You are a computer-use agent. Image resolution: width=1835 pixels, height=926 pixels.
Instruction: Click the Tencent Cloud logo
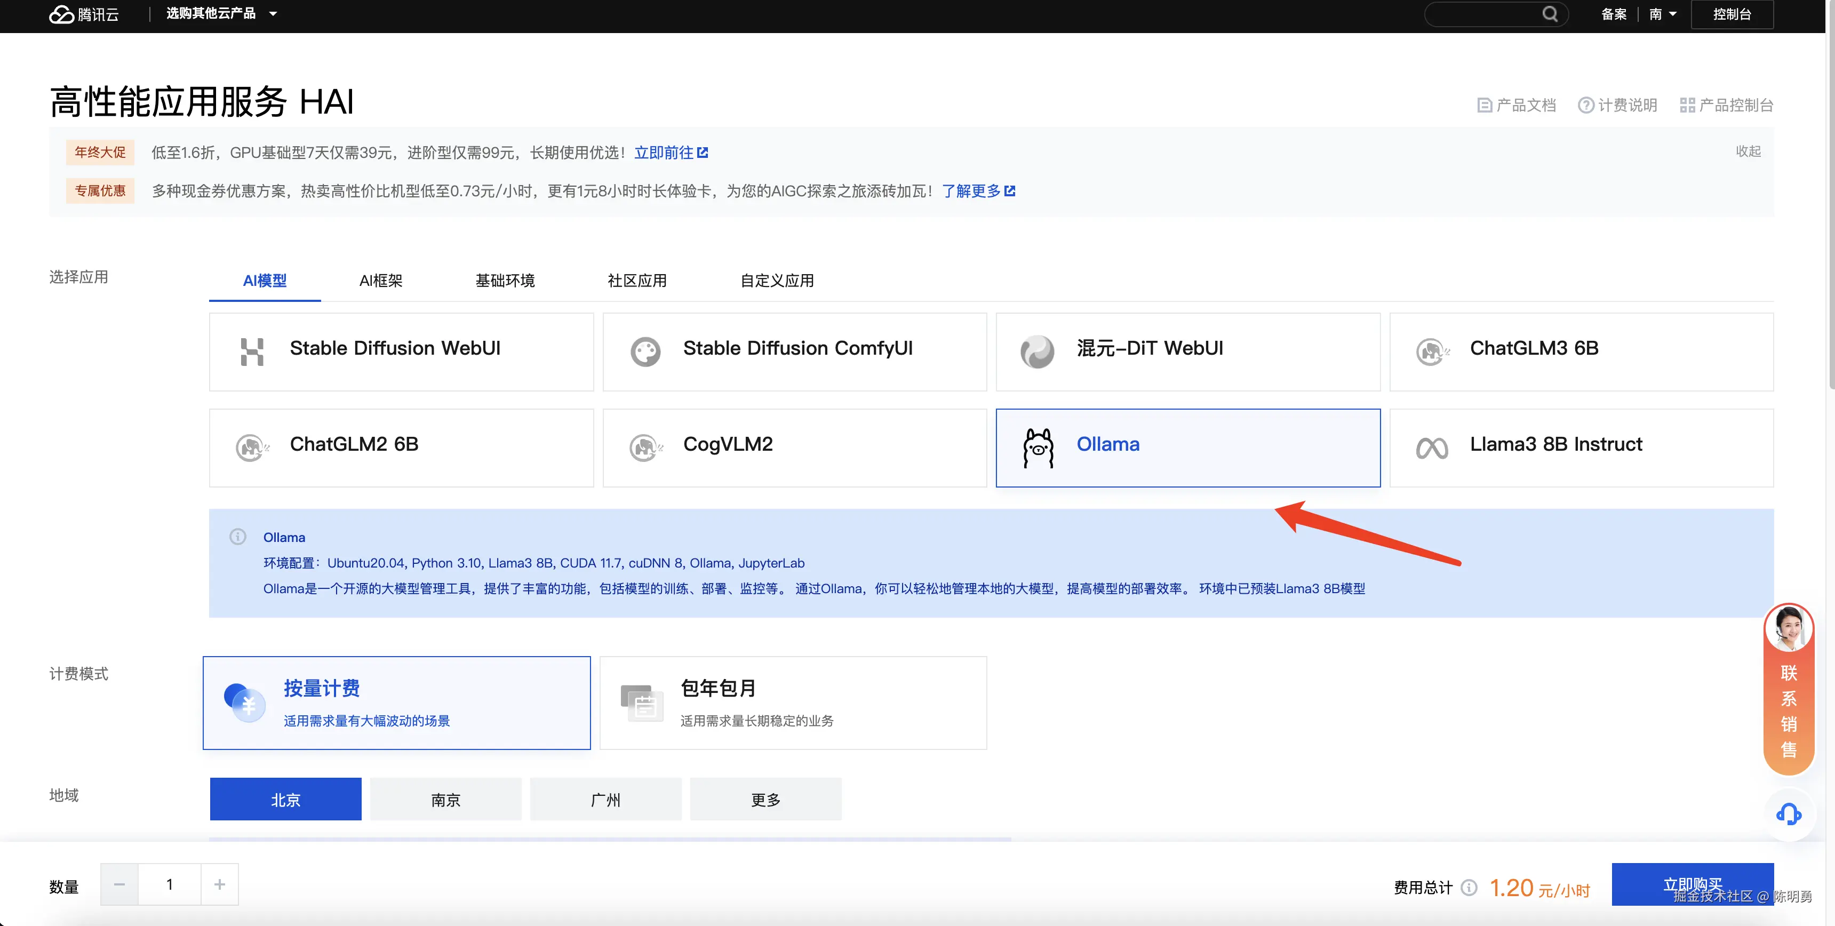(x=83, y=14)
